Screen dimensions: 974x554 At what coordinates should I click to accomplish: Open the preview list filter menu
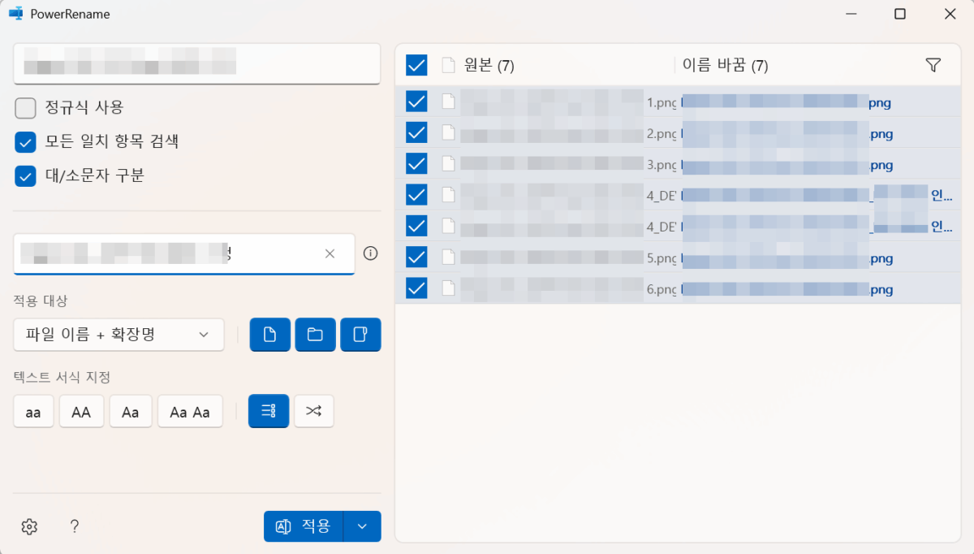[x=933, y=64]
